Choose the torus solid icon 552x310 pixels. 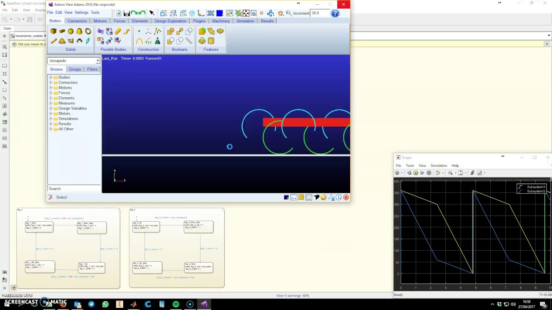(88, 31)
